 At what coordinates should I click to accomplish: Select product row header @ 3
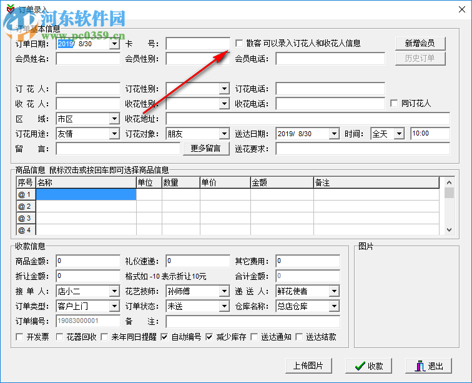pyautogui.click(x=26, y=218)
